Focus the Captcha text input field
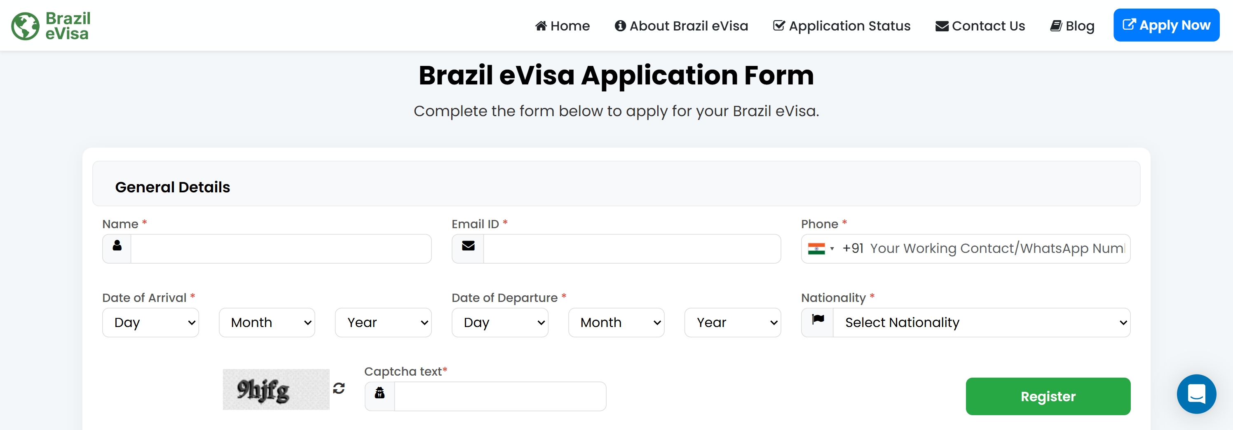 [x=500, y=397]
